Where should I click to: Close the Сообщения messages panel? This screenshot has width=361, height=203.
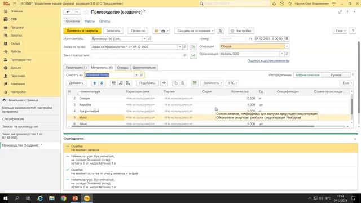coord(355,139)
